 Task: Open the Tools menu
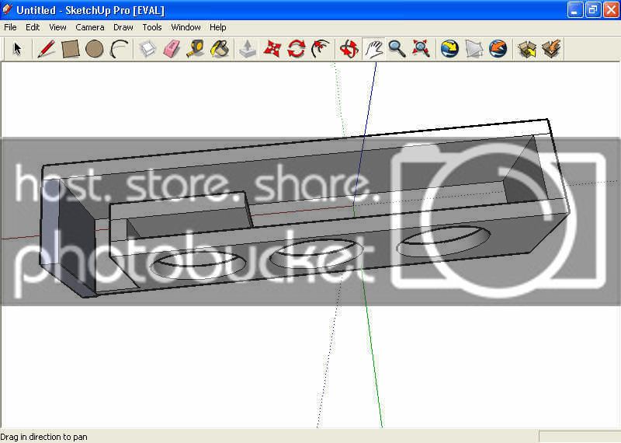(x=152, y=27)
